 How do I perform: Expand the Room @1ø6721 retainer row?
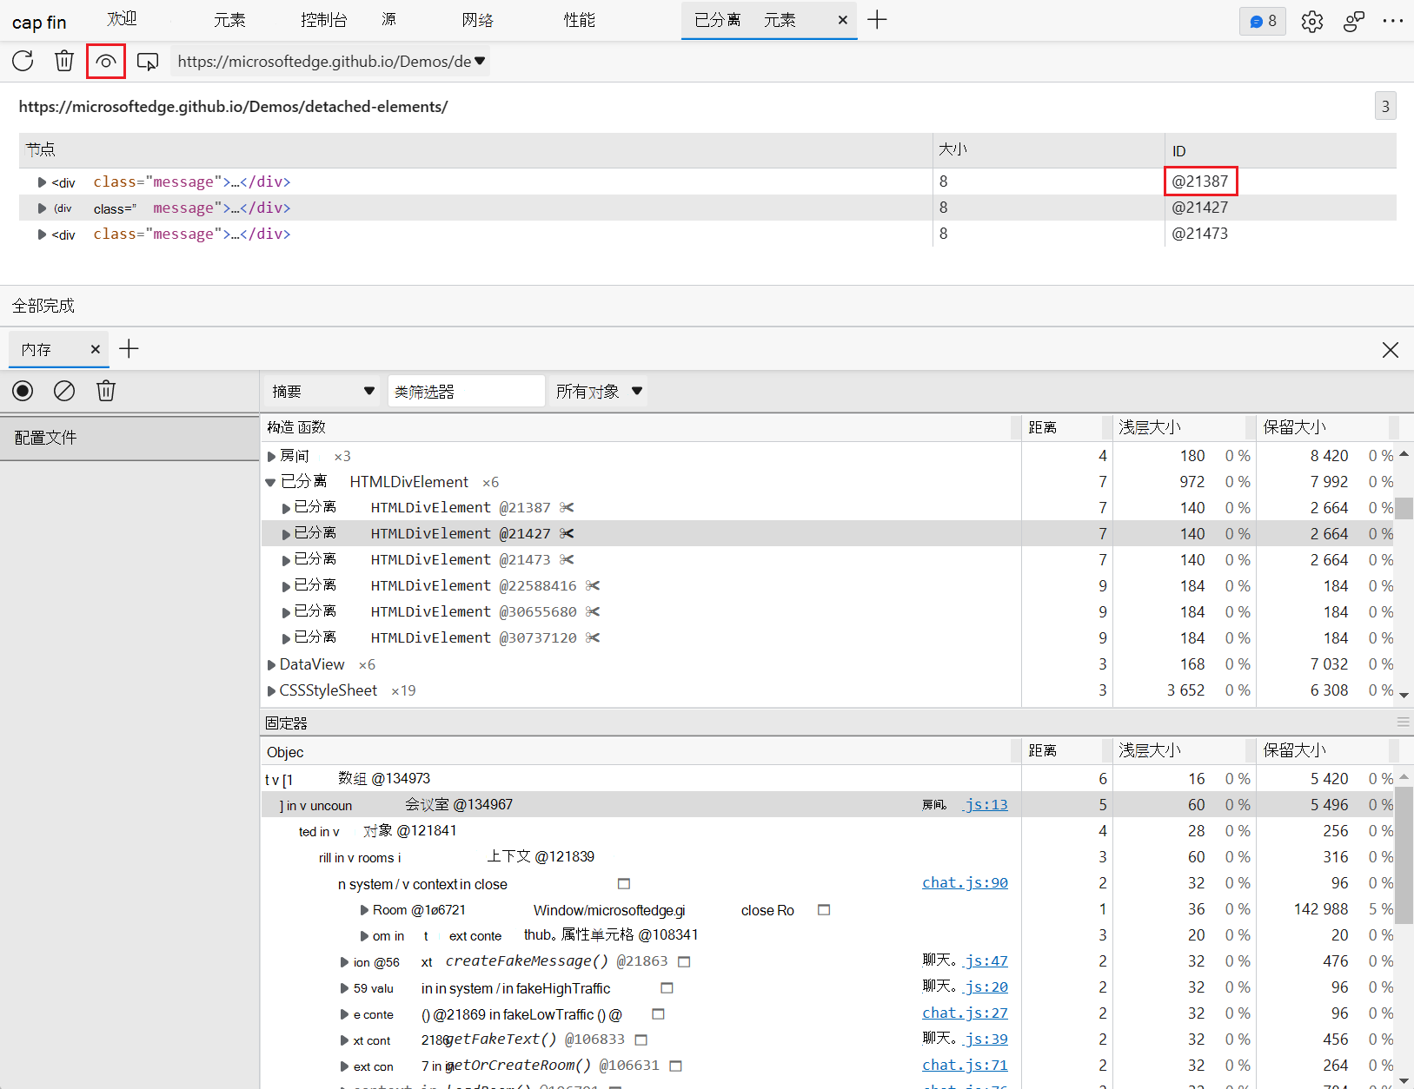[x=364, y=910]
